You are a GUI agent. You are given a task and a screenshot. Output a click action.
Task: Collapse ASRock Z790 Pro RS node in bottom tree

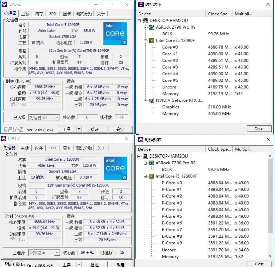click(x=145, y=163)
